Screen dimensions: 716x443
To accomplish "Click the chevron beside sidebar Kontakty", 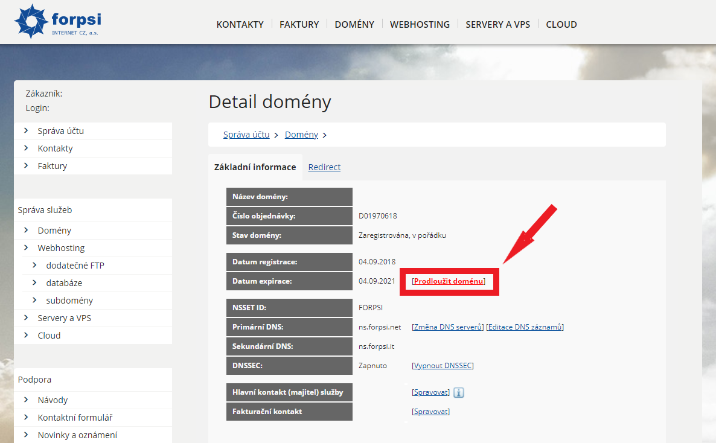I will click(26, 148).
